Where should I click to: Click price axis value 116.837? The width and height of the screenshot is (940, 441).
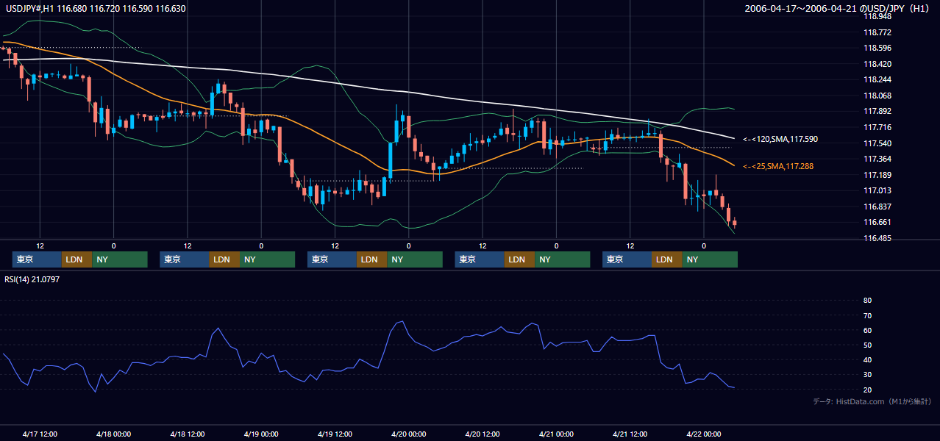[x=877, y=207]
